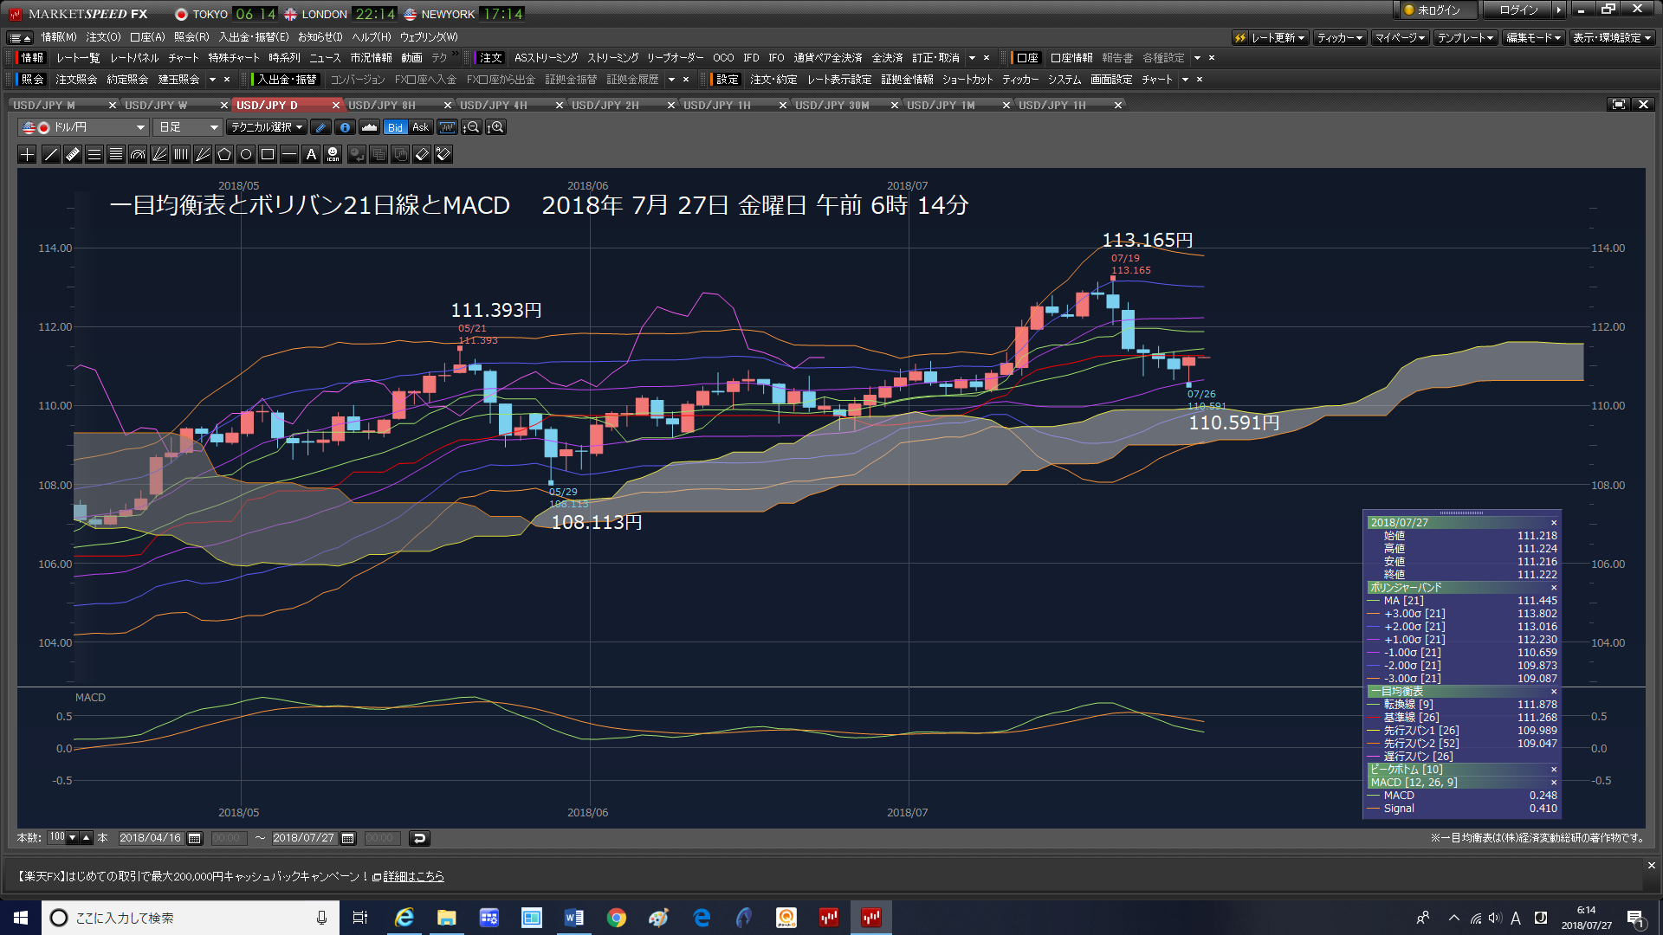Open the レート一覧 toolbar item

[78, 58]
